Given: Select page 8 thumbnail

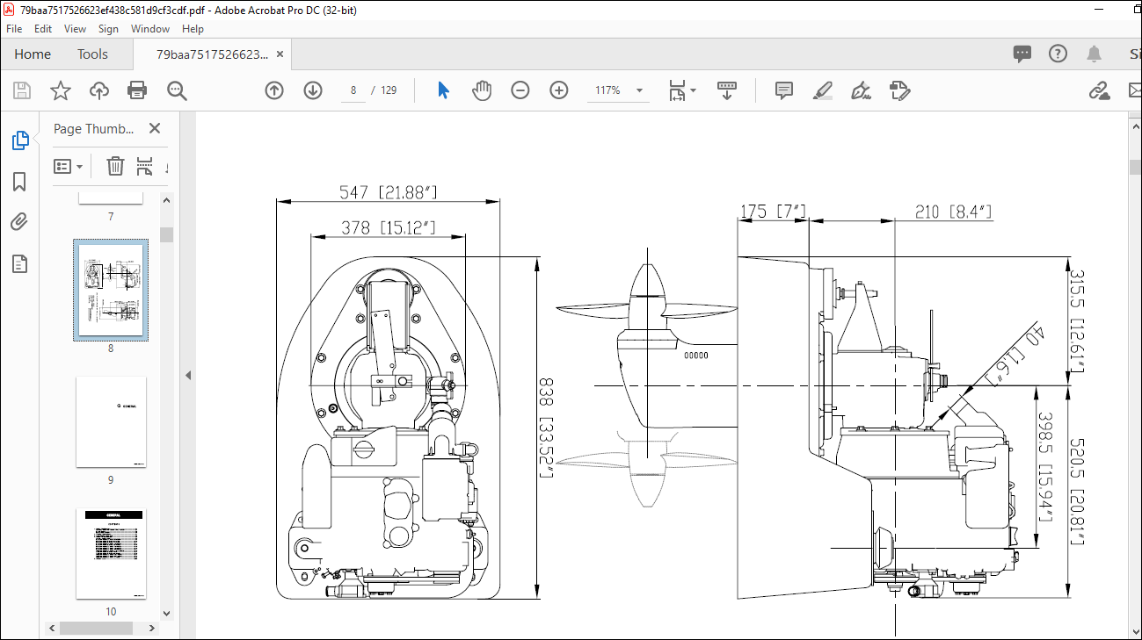Looking at the screenshot, I should tap(111, 291).
